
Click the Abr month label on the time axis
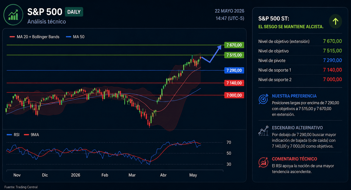[x=163, y=175]
